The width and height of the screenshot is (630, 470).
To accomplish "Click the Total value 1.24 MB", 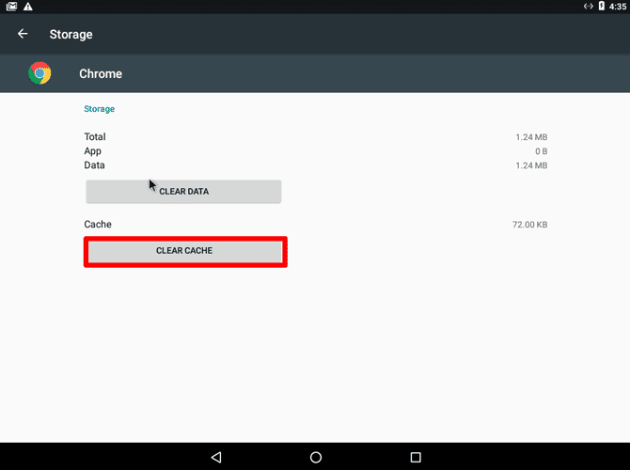I will (531, 137).
